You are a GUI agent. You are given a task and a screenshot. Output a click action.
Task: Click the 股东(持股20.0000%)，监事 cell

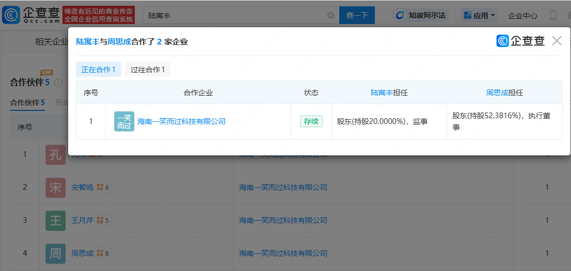tap(389, 122)
